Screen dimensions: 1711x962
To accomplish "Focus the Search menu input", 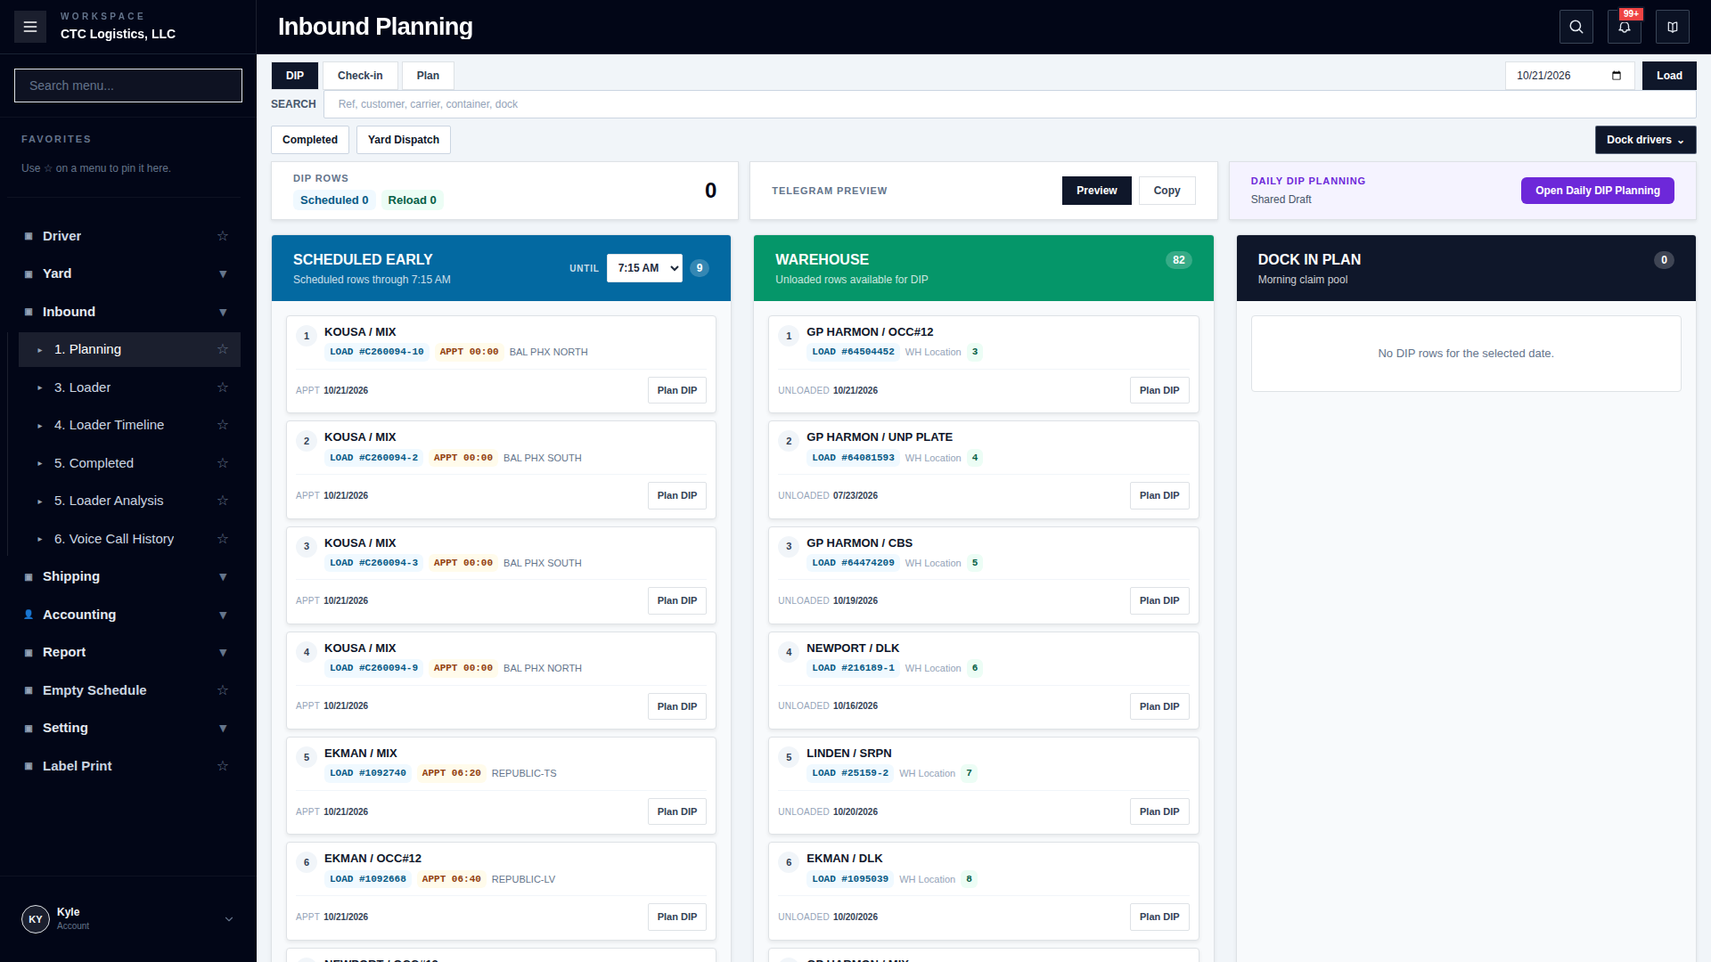I will (128, 86).
